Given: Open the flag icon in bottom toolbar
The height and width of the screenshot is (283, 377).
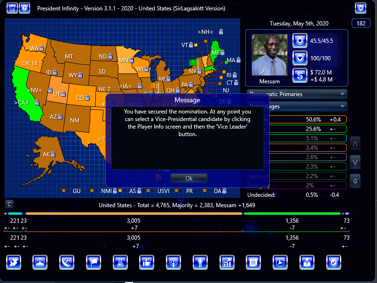Looking at the screenshot, I should 93,262.
